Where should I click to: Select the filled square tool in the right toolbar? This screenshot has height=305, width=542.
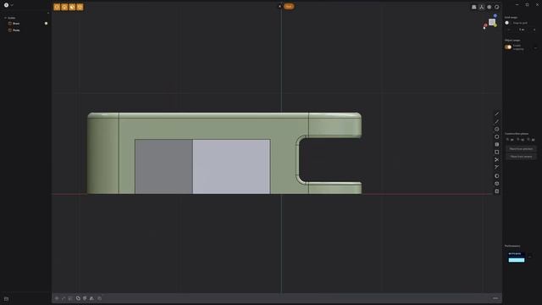pos(497,144)
